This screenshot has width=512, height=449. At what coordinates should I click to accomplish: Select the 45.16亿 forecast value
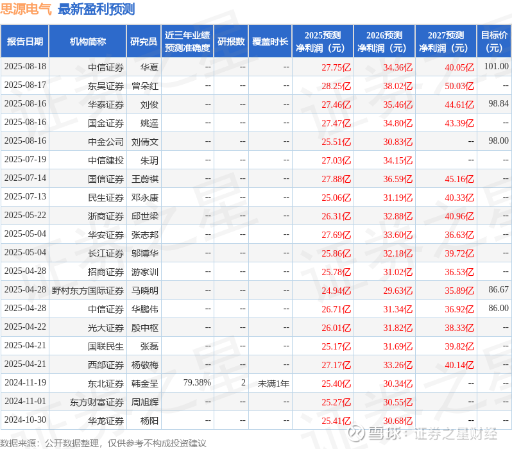(459, 179)
